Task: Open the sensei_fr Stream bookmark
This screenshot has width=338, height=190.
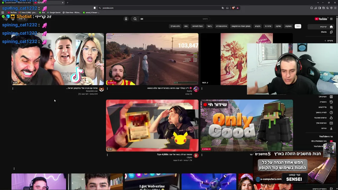Action: pos(91,12)
